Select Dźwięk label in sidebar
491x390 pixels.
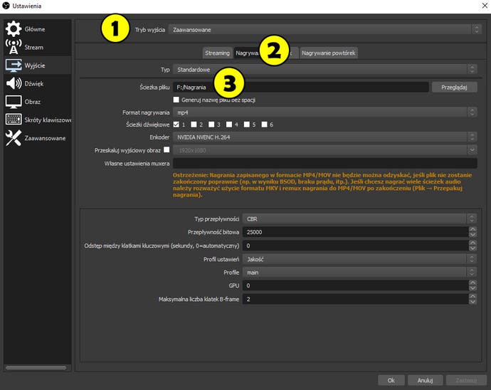(34, 84)
